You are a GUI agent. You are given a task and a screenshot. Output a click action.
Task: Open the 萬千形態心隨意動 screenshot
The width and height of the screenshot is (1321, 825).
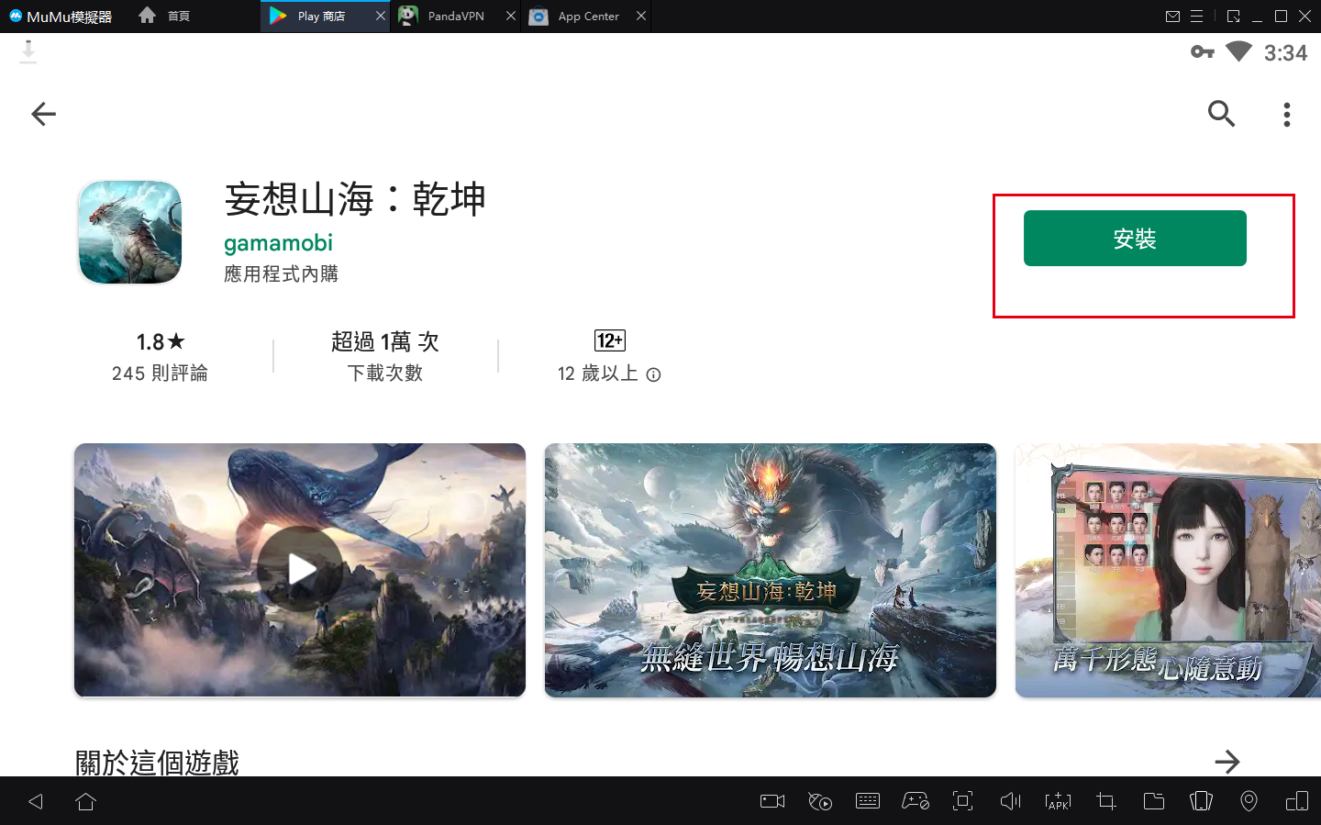1168,570
